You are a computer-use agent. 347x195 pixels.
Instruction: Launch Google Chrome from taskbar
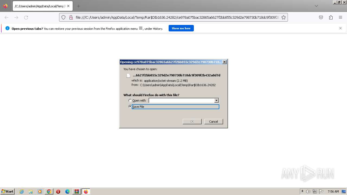[x=49, y=191]
